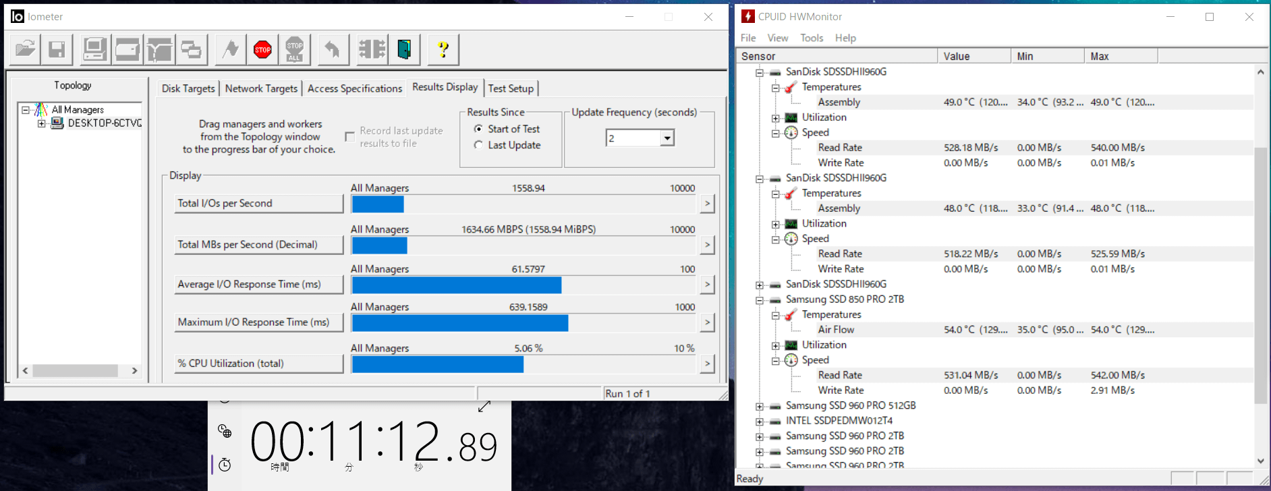Click the Iometer logo in the title bar
Viewport: 1271px width, 491px height.
18,16
